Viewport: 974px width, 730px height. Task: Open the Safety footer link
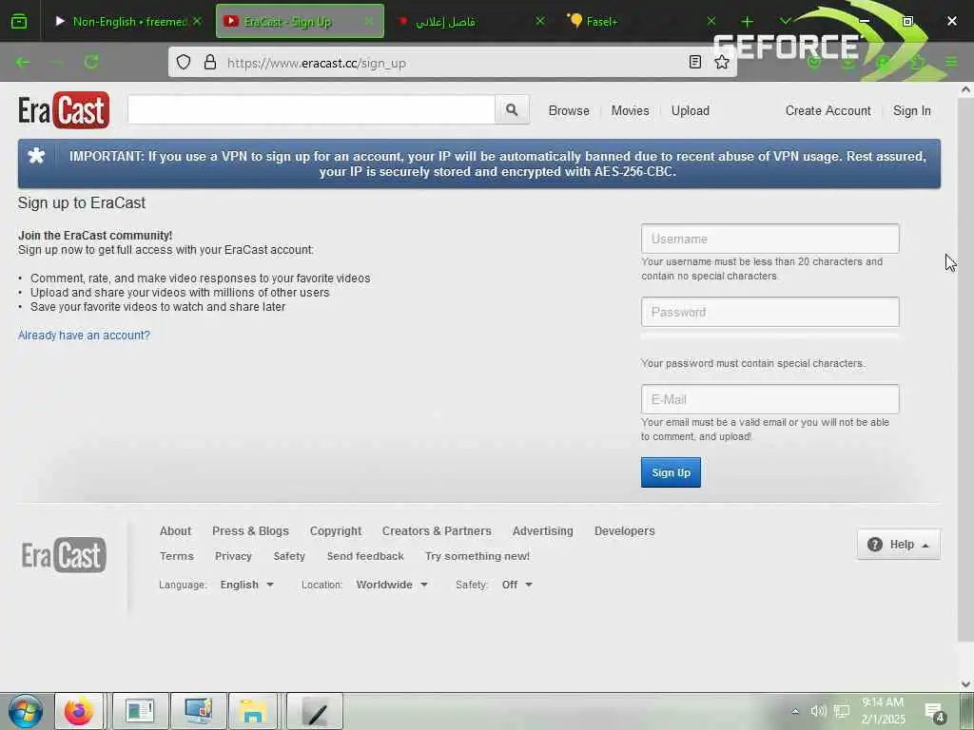click(289, 556)
